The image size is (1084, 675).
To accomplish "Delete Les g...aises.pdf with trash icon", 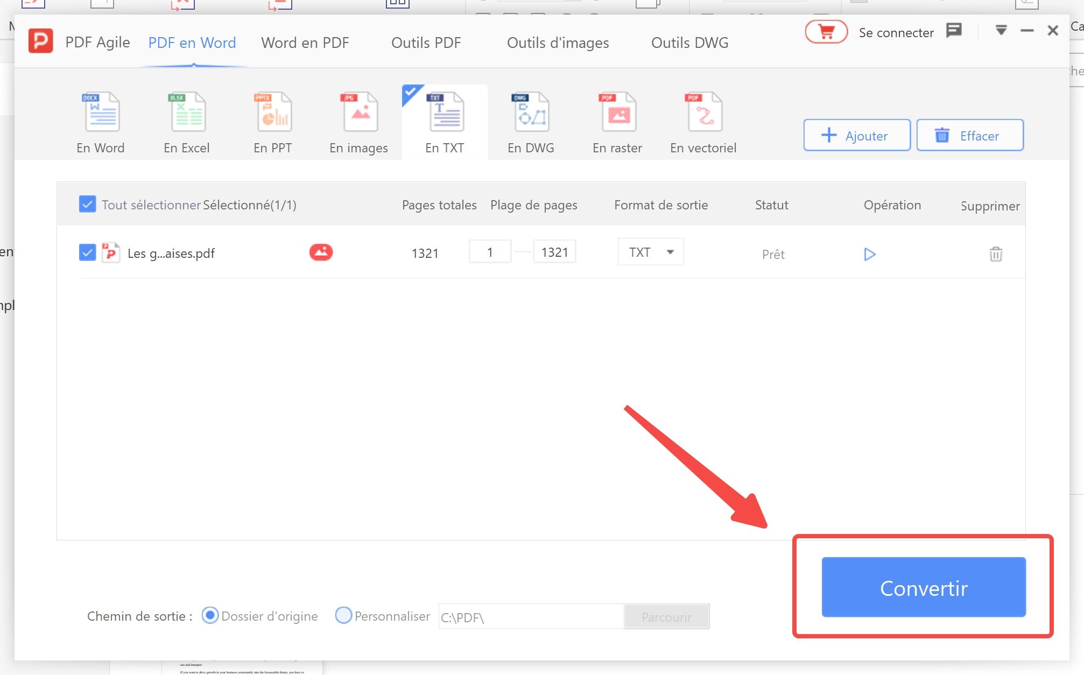I will 996,254.
